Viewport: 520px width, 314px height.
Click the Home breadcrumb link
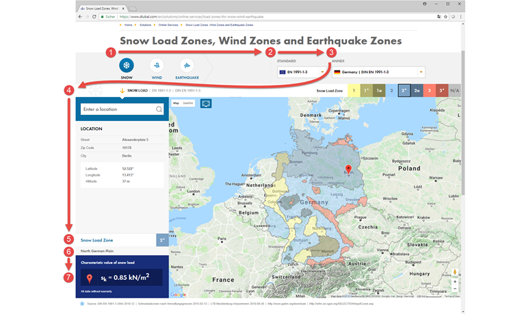[x=129, y=25]
